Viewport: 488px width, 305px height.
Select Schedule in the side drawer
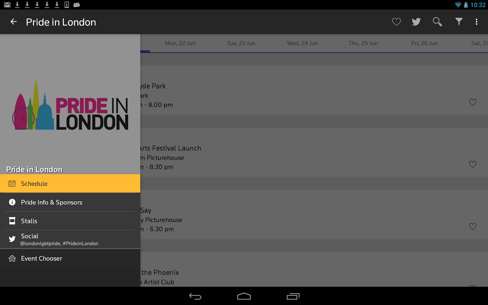(70, 184)
